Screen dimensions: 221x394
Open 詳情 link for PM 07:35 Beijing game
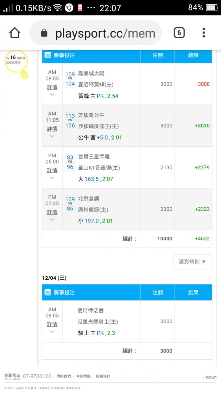click(x=52, y=212)
